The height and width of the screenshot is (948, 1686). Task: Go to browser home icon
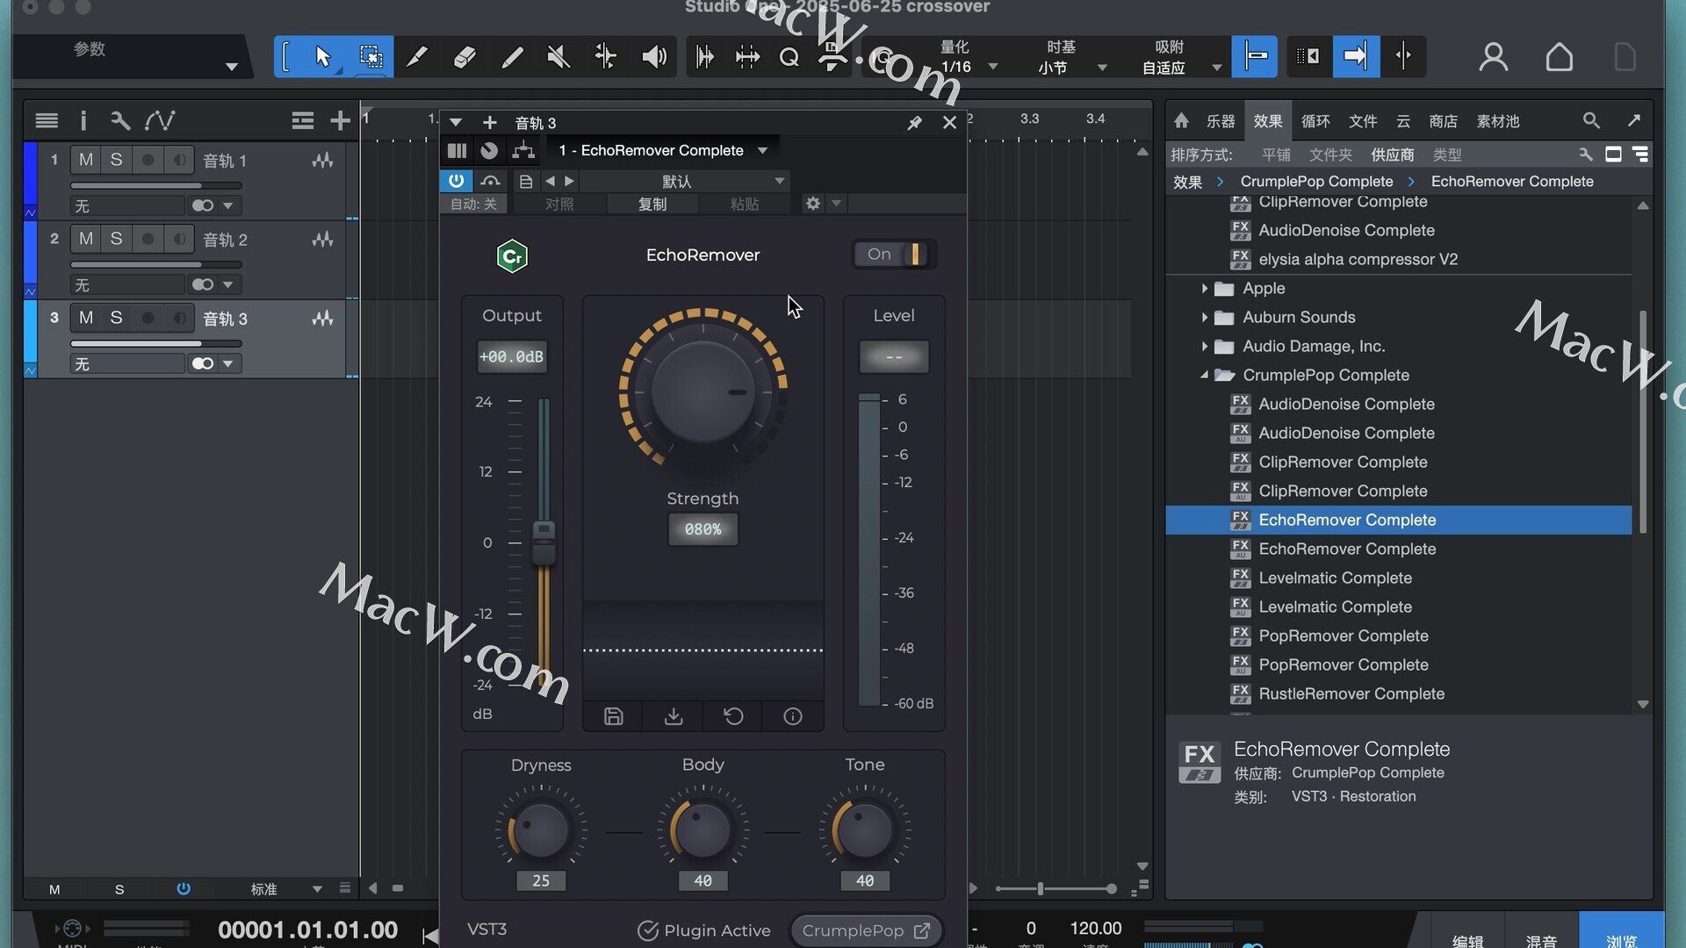point(1181,120)
